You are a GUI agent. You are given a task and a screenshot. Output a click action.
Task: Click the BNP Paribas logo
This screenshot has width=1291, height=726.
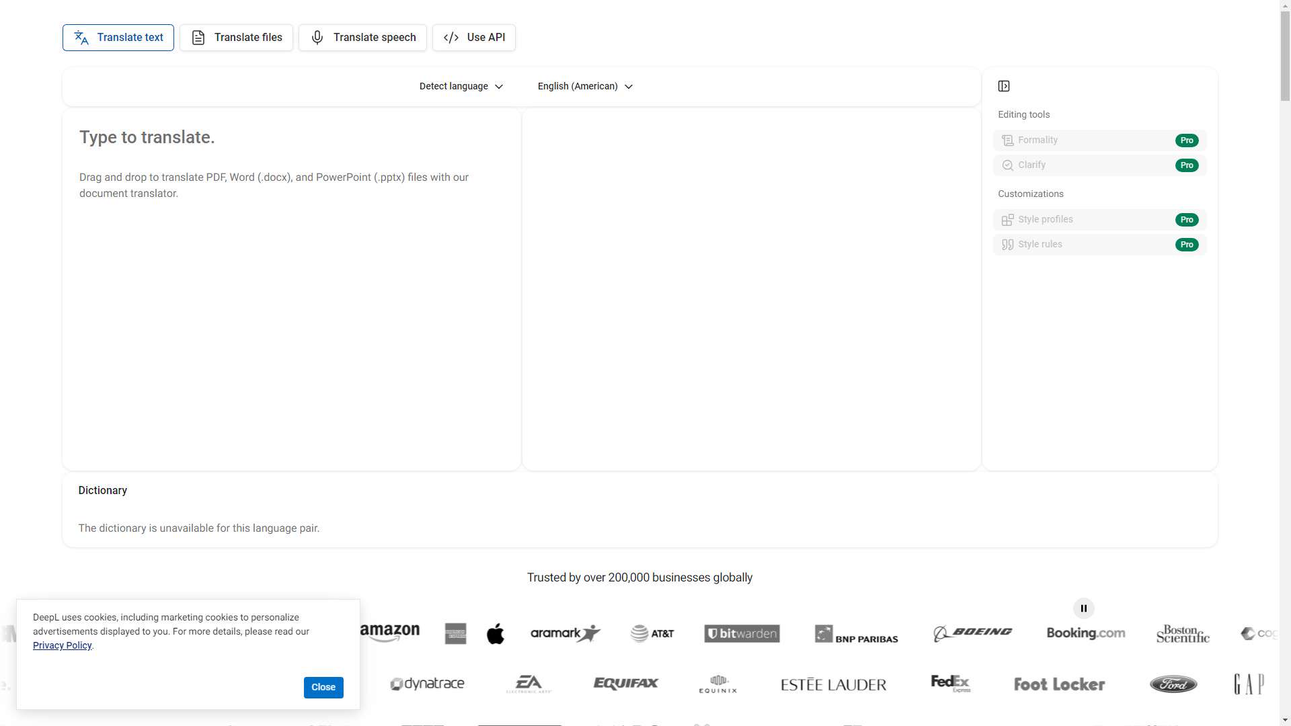coord(857,634)
